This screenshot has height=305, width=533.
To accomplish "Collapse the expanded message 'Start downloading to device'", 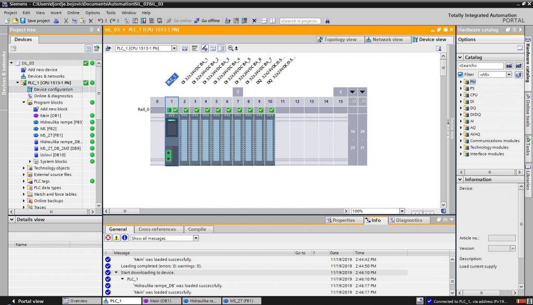I will [115, 272].
